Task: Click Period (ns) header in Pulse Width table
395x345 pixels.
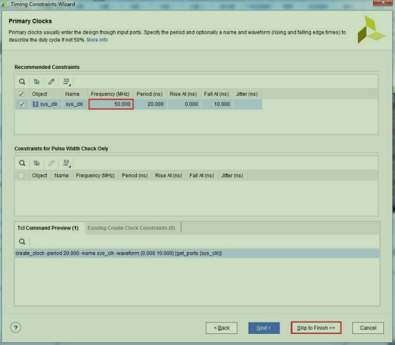Action: pos(135,176)
